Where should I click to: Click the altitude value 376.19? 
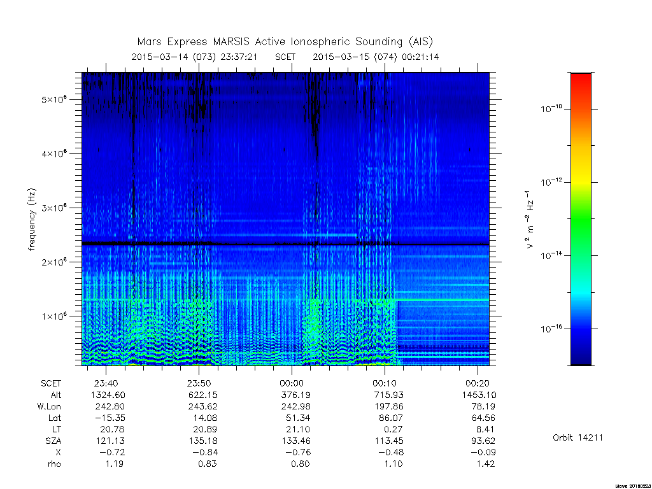point(295,395)
